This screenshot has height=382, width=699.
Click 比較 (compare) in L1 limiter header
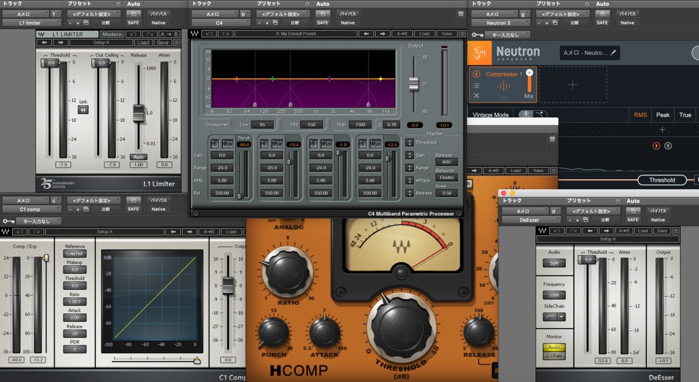point(105,23)
